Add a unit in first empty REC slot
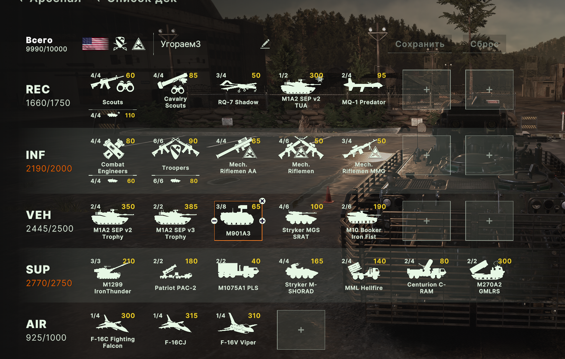The height and width of the screenshot is (359, 565). coord(427,90)
